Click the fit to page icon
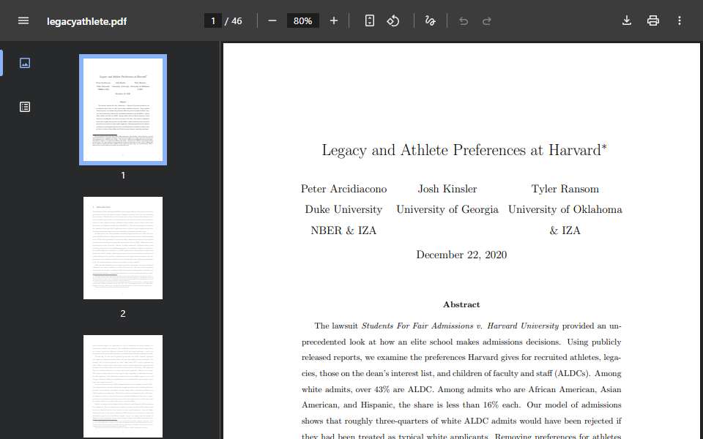The image size is (703, 439). coord(369,20)
